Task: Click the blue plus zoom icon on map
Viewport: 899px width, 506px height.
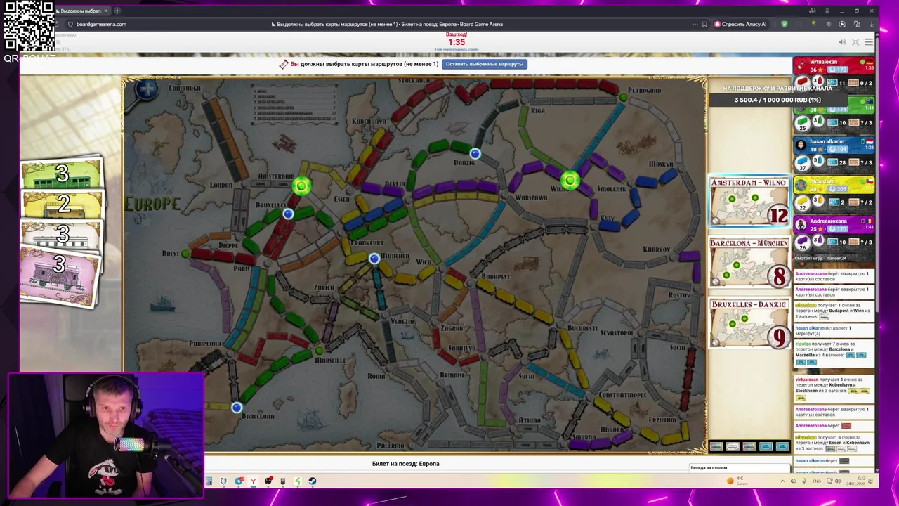Action: tap(147, 89)
